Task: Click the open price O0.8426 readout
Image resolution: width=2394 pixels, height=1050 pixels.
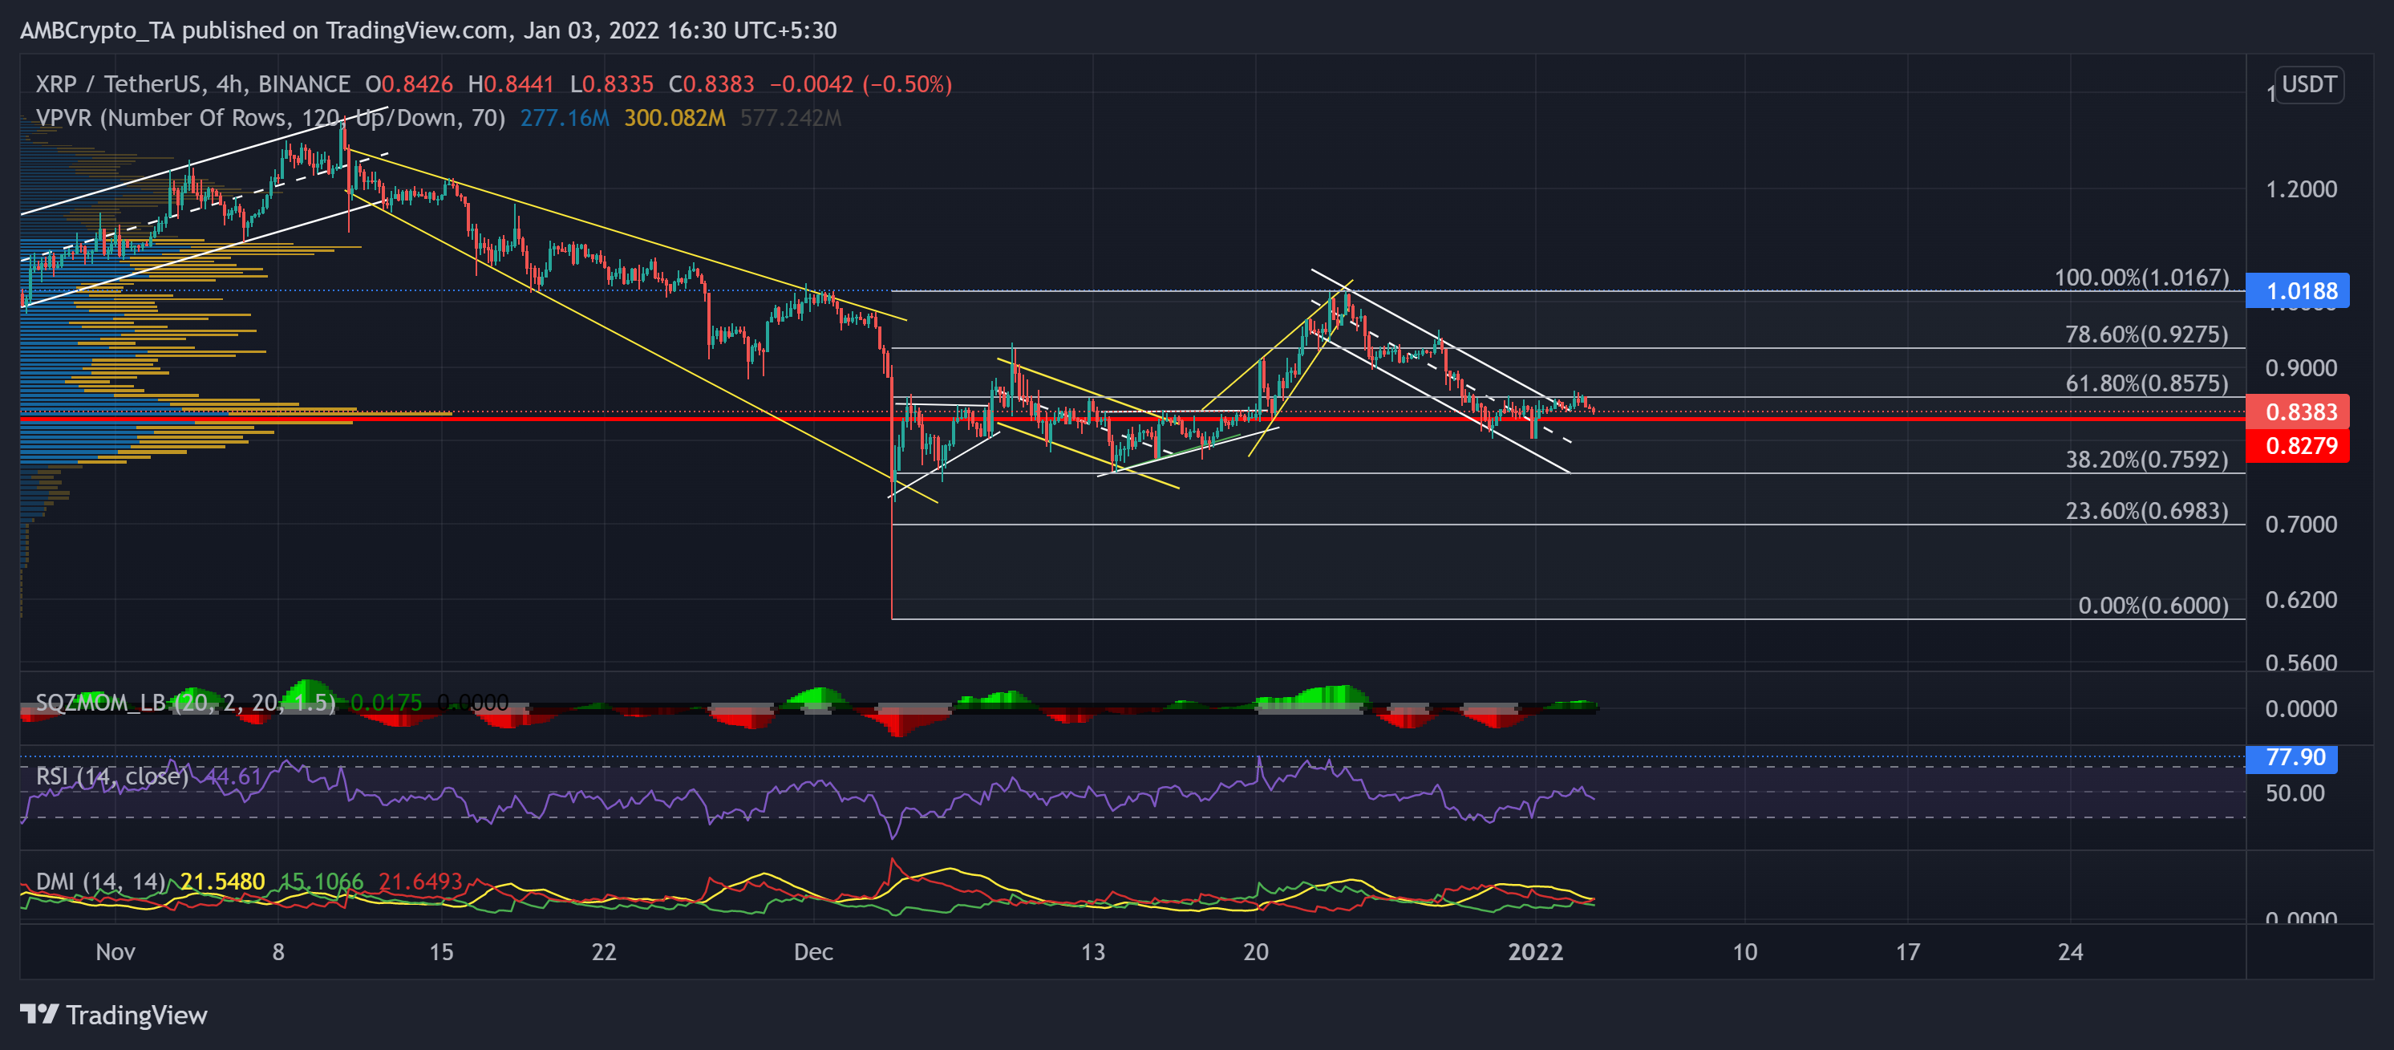Action: 409,83
